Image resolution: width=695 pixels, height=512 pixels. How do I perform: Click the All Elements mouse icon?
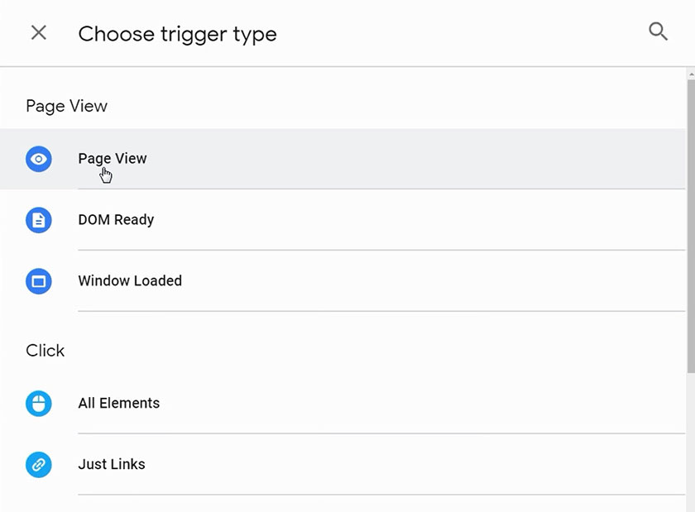39,404
